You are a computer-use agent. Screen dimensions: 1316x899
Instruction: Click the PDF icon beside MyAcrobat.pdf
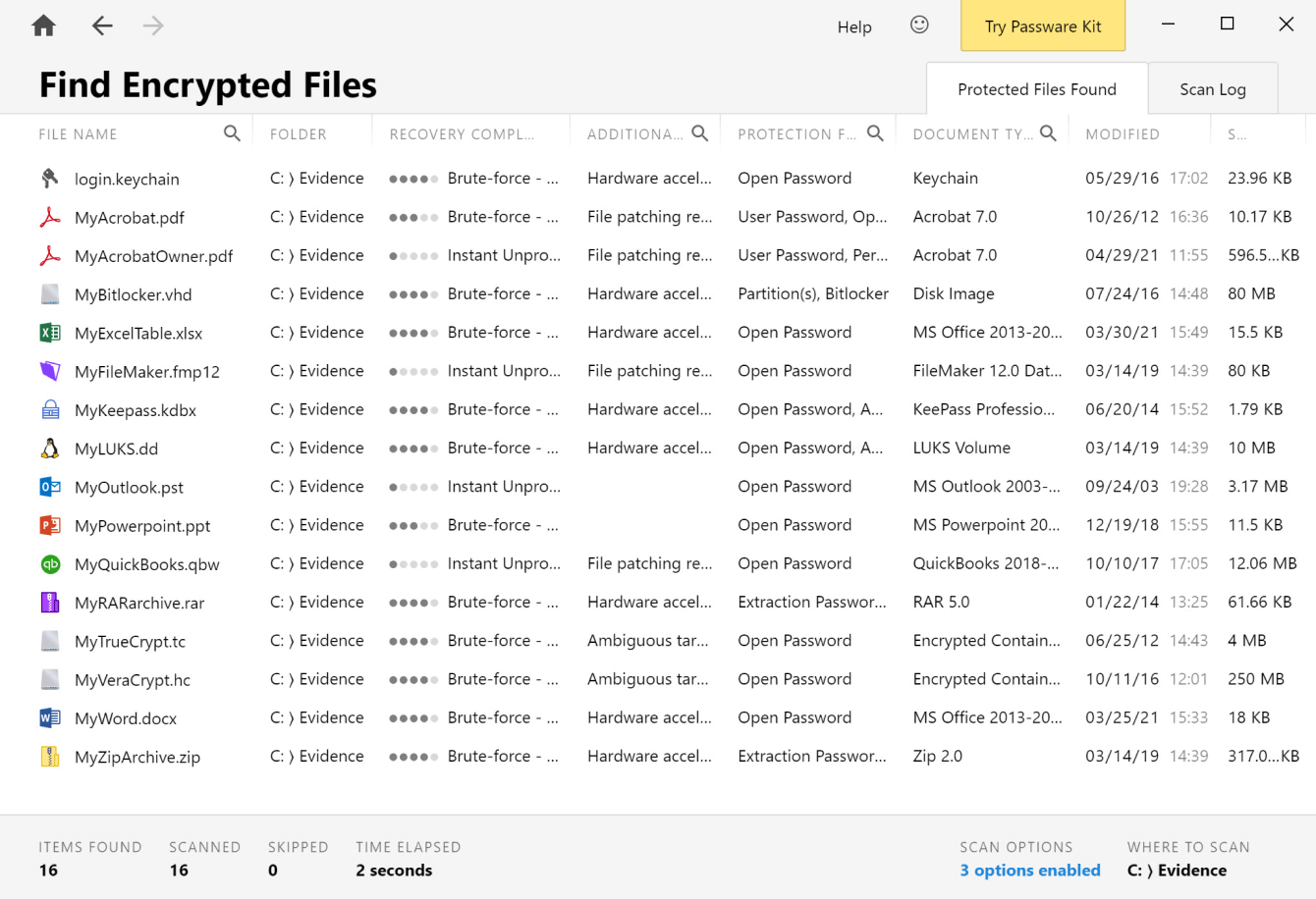coord(50,217)
